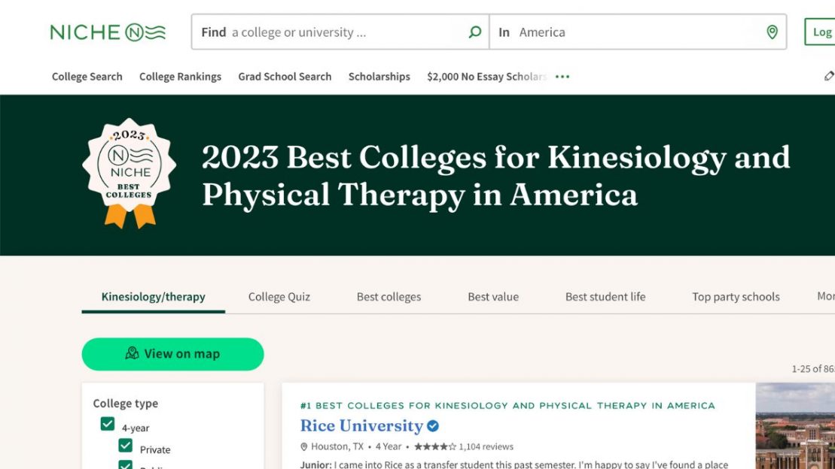Open the Rice University link
This screenshot has height=469, width=835.
(x=361, y=426)
